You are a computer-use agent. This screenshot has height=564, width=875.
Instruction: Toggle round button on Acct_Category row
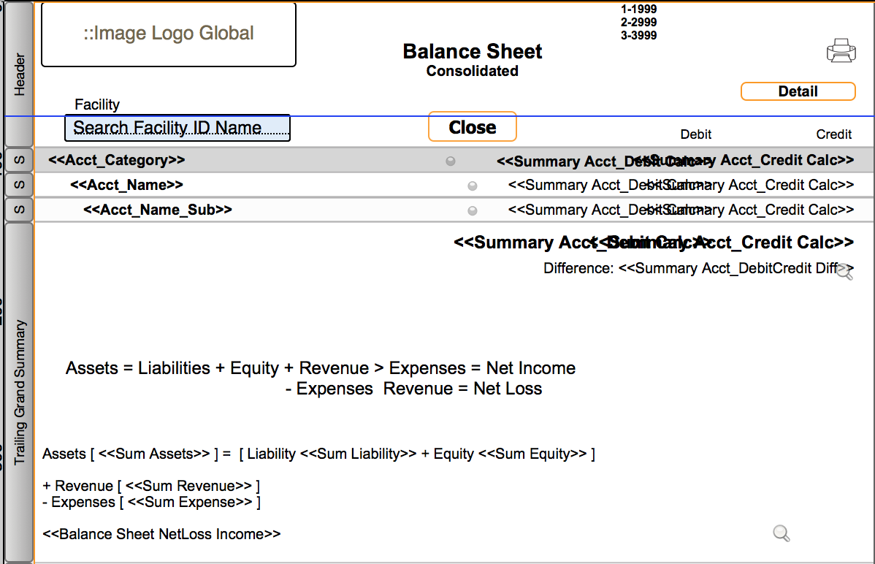(451, 161)
